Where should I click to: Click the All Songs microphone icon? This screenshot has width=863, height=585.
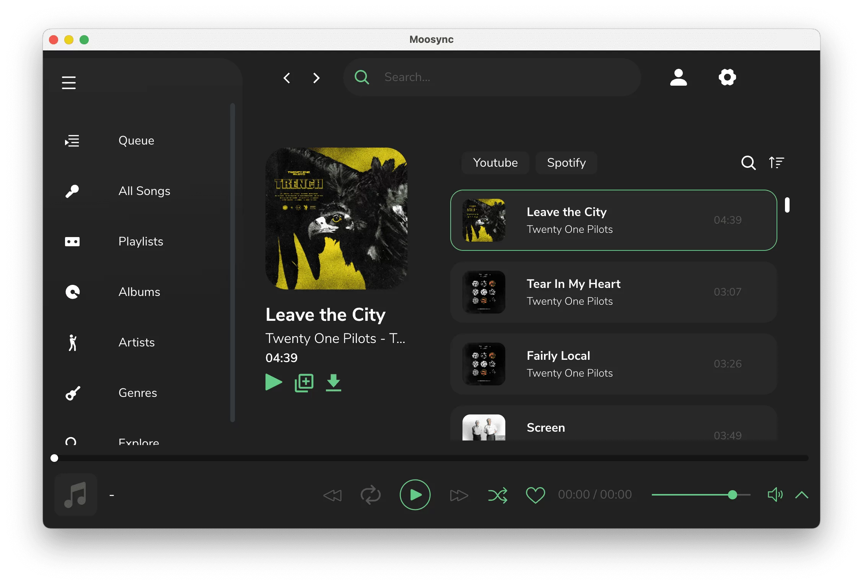tap(72, 191)
